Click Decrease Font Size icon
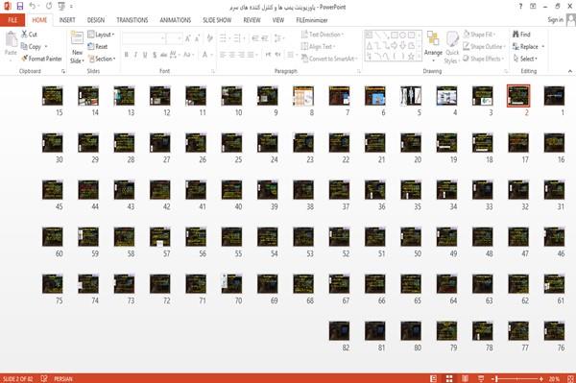This screenshot has height=383, width=576. coord(198,38)
